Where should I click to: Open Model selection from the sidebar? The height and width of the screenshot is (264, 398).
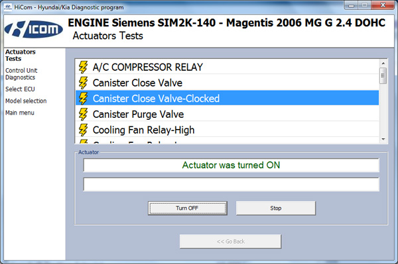point(26,101)
